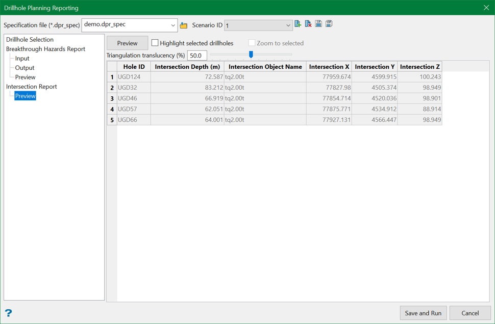Click the translucency percentage input field

[197, 56]
